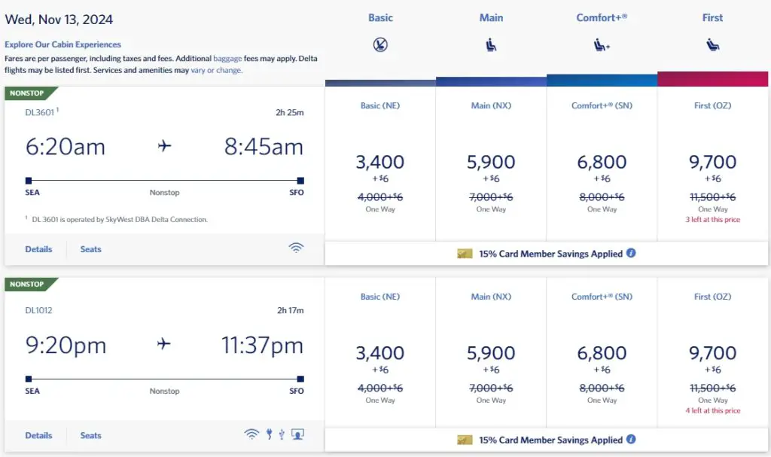Click the Basic cabin no-seat-selection icon

tap(380, 45)
